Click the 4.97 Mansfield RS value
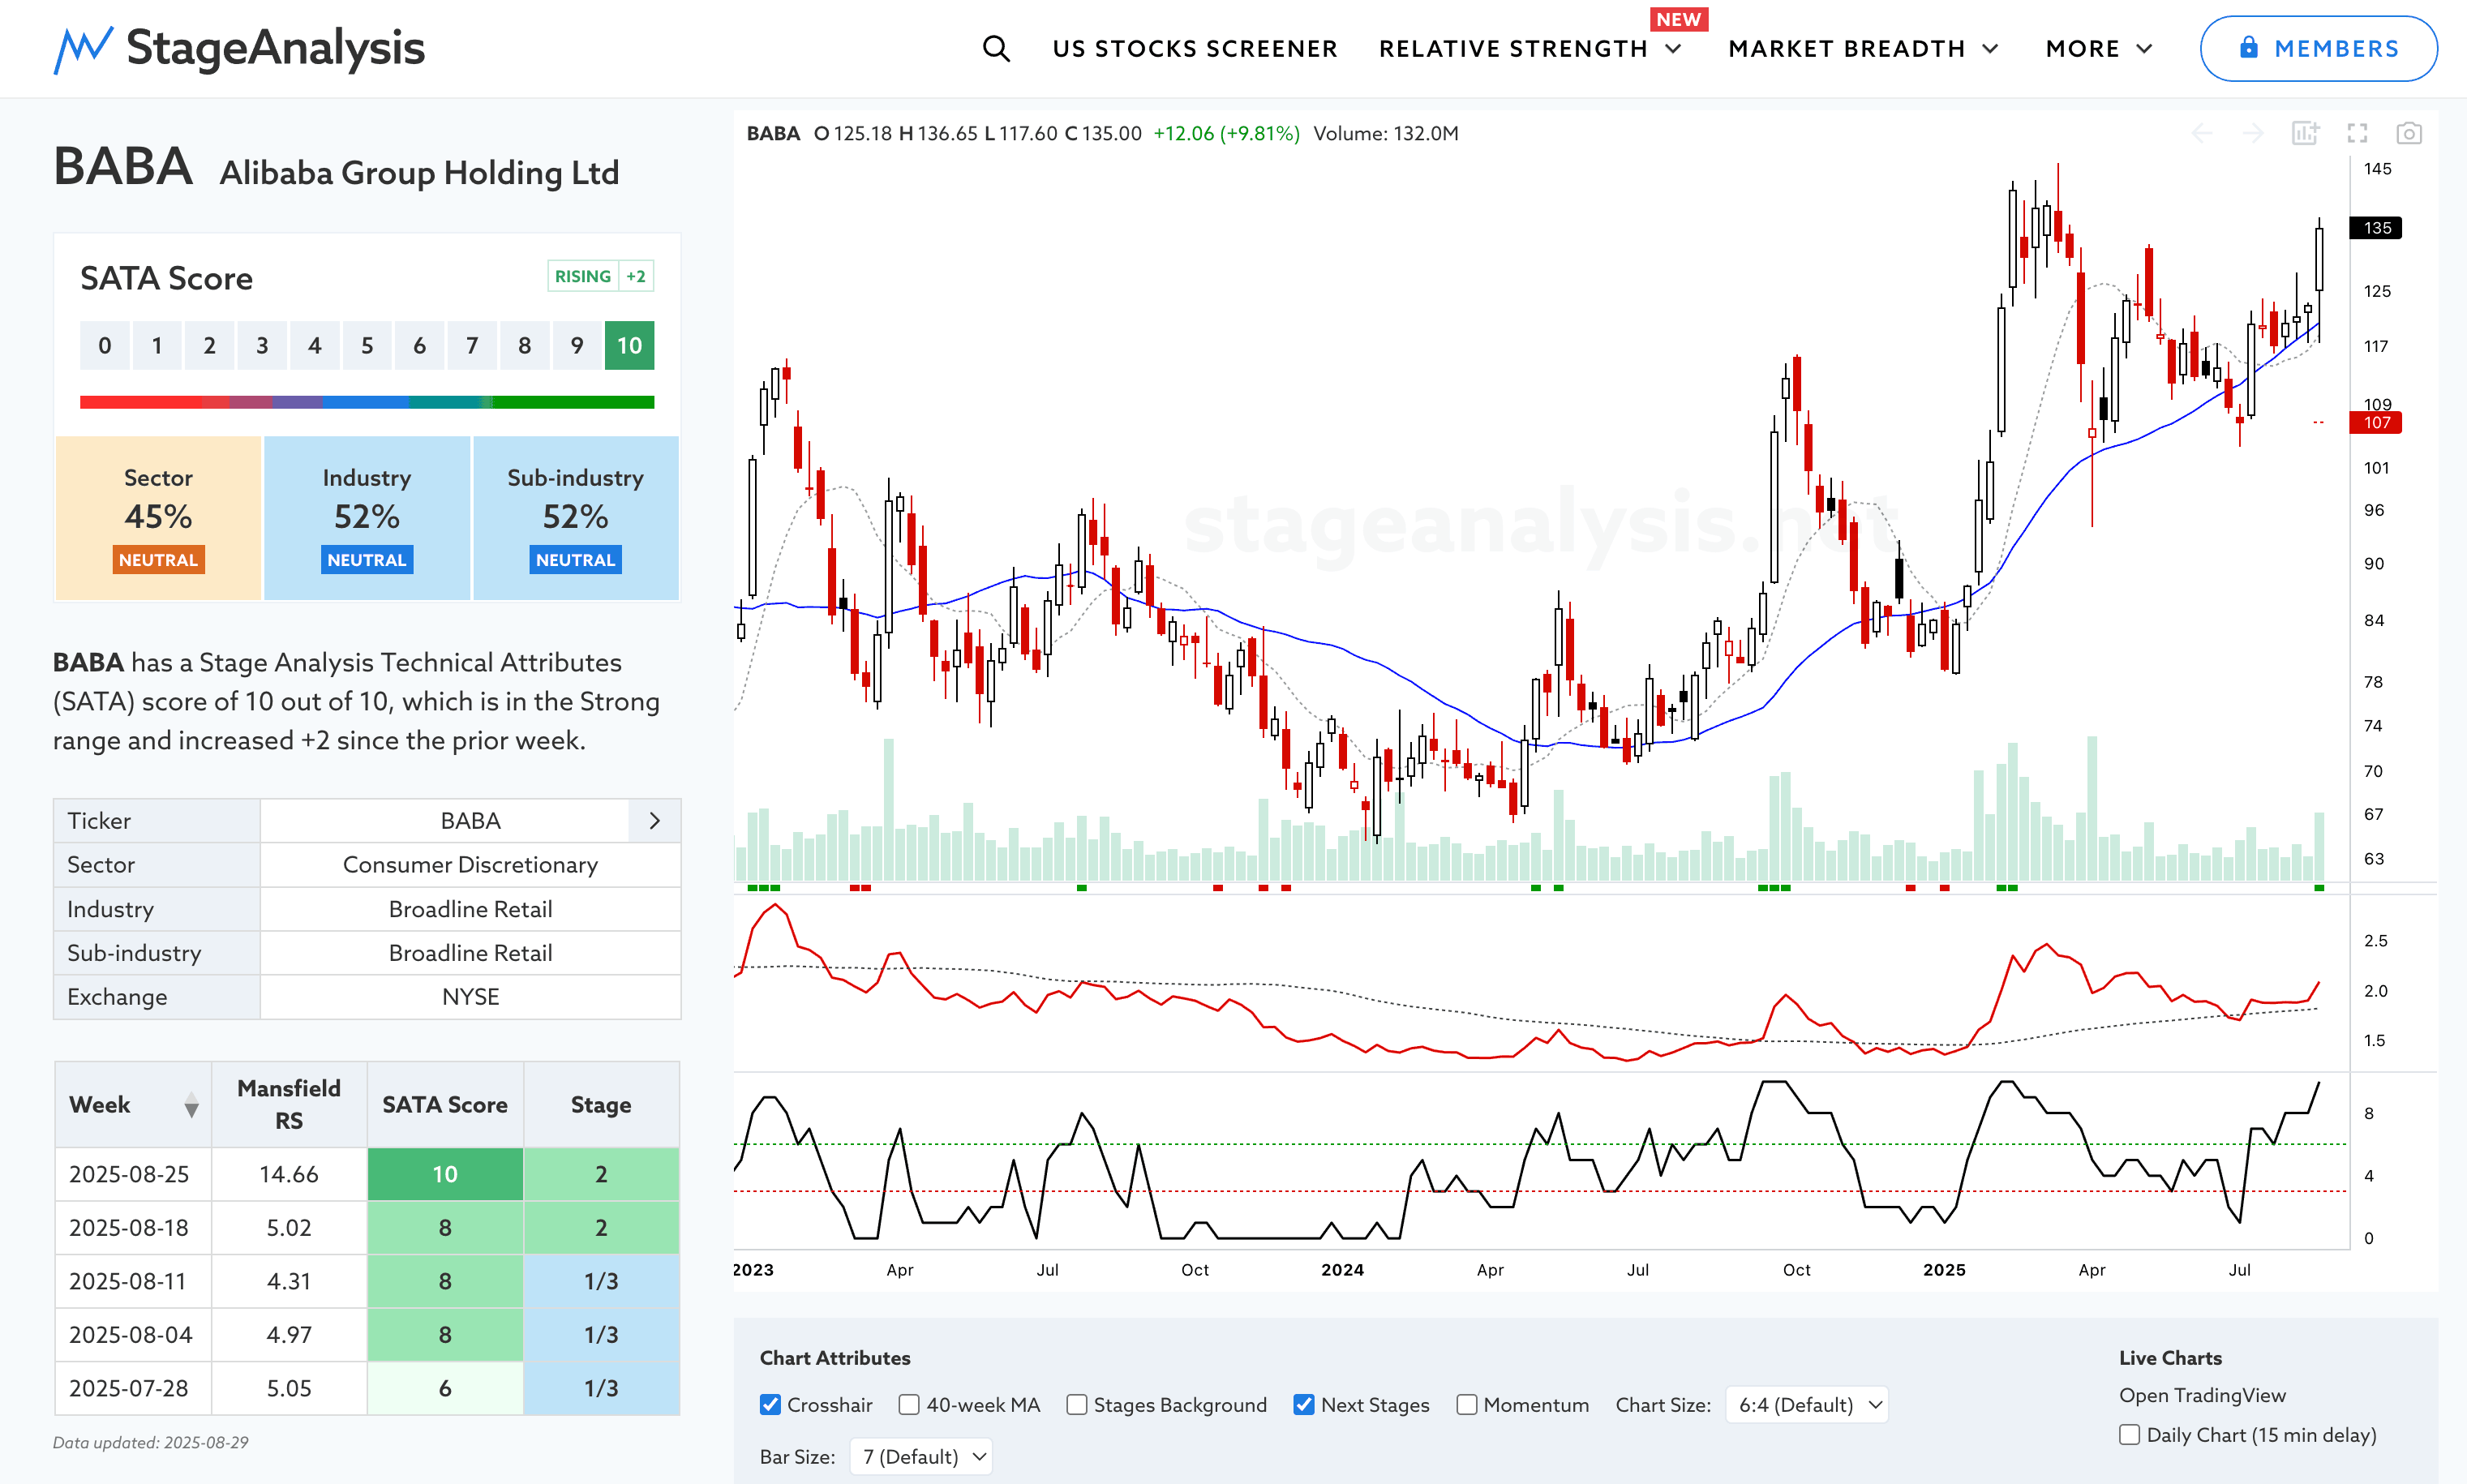Viewport: 2467px width, 1484px height. click(289, 1335)
